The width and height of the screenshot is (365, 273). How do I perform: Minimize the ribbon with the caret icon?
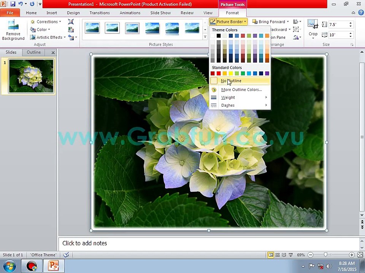[x=353, y=13]
